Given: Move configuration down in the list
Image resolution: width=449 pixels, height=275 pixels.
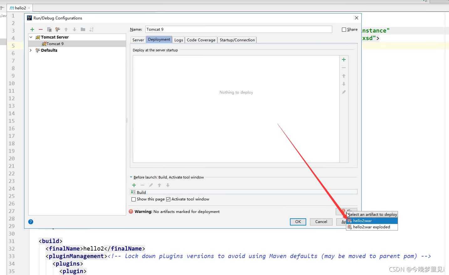Looking at the screenshot, I should [x=75, y=29].
